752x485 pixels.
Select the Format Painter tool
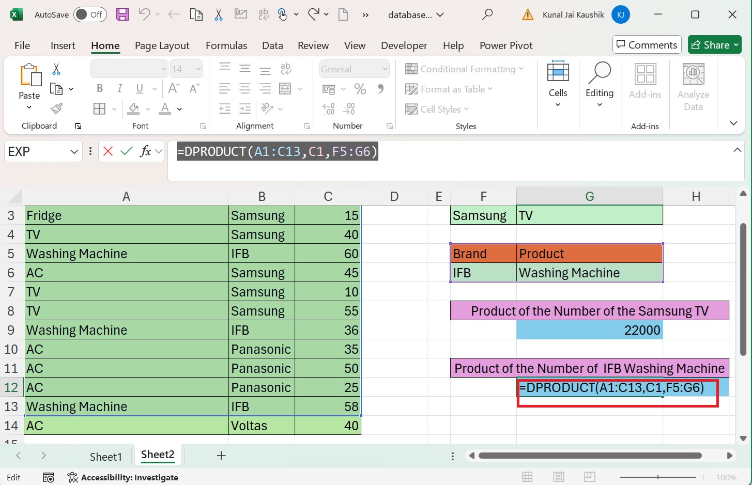point(57,109)
